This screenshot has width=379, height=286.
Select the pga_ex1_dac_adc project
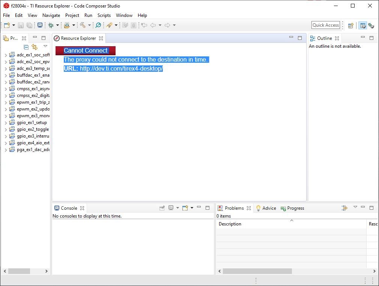point(33,150)
